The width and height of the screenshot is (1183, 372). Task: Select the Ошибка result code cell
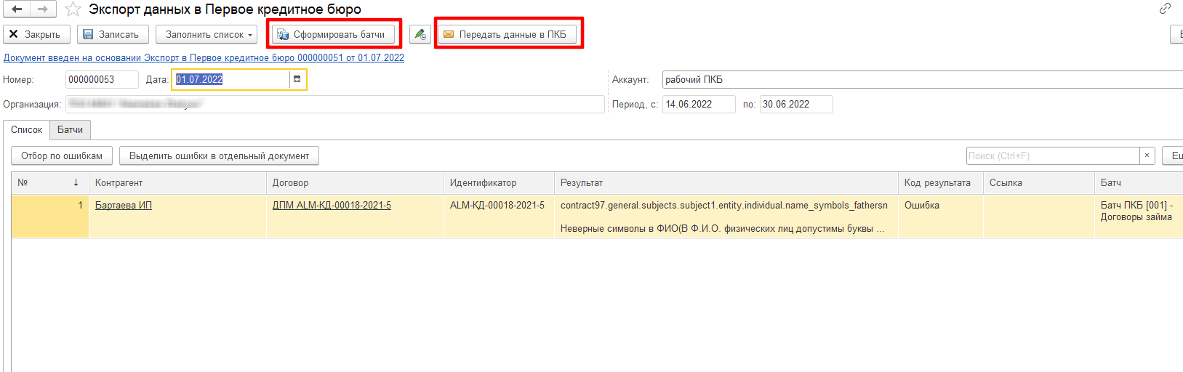[941, 217]
